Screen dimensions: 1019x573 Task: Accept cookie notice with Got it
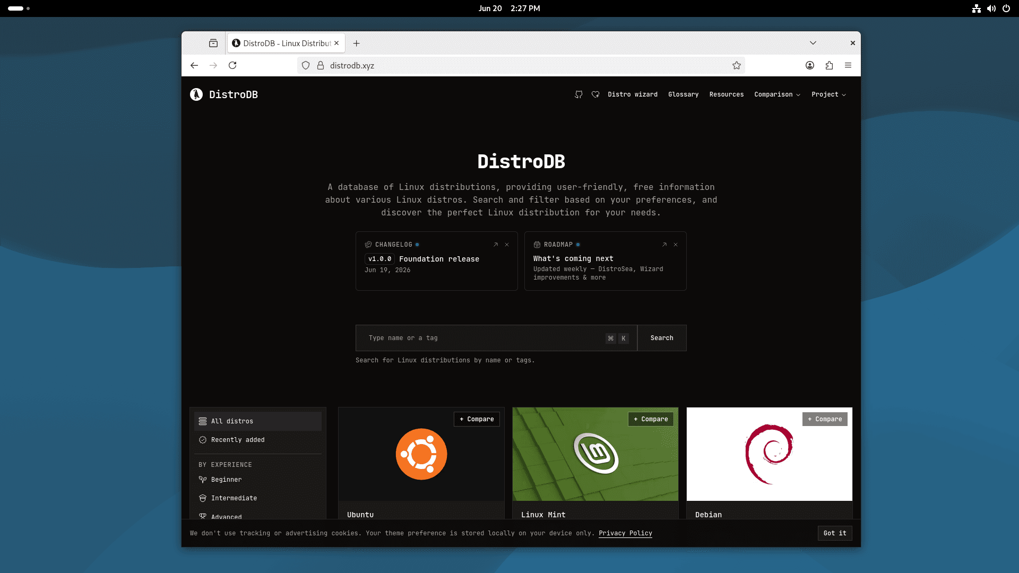(x=835, y=533)
